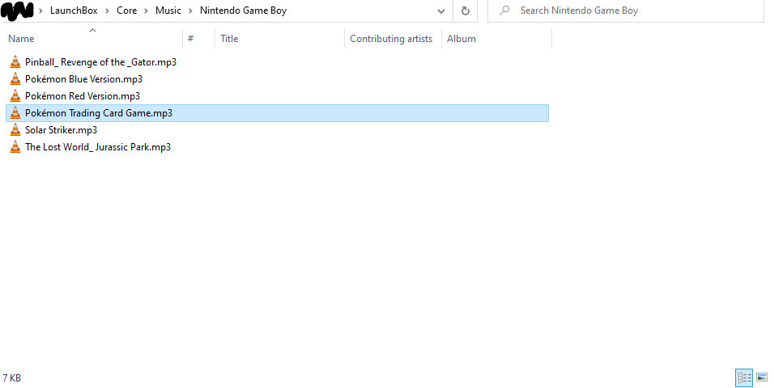Select Pokémon Red Version.mp3 file
This screenshot has height=388, width=774.
tap(83, 96)
